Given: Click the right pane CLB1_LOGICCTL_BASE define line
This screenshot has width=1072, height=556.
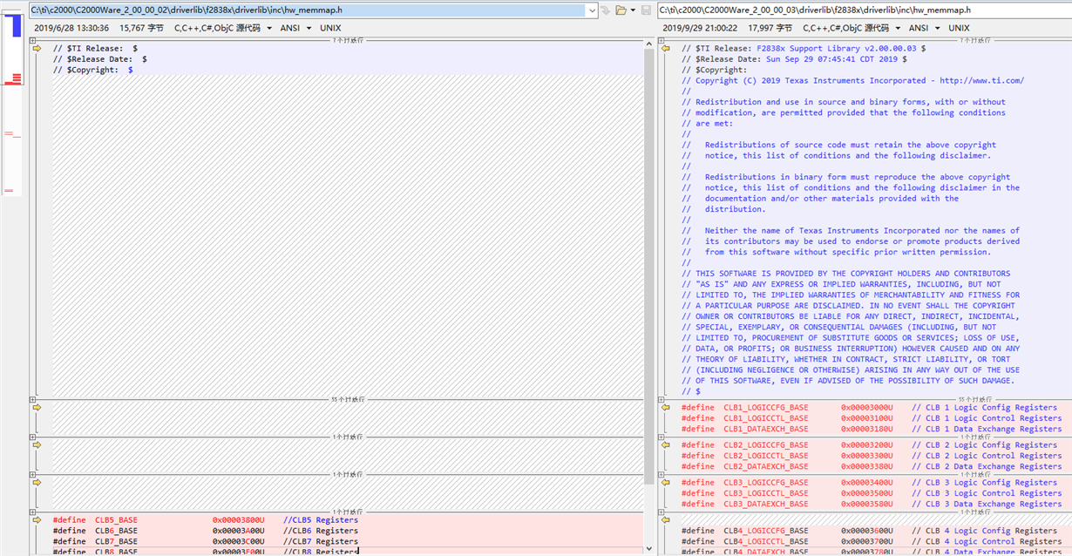Looking at the screenshot, I should [x=872, y=418].
